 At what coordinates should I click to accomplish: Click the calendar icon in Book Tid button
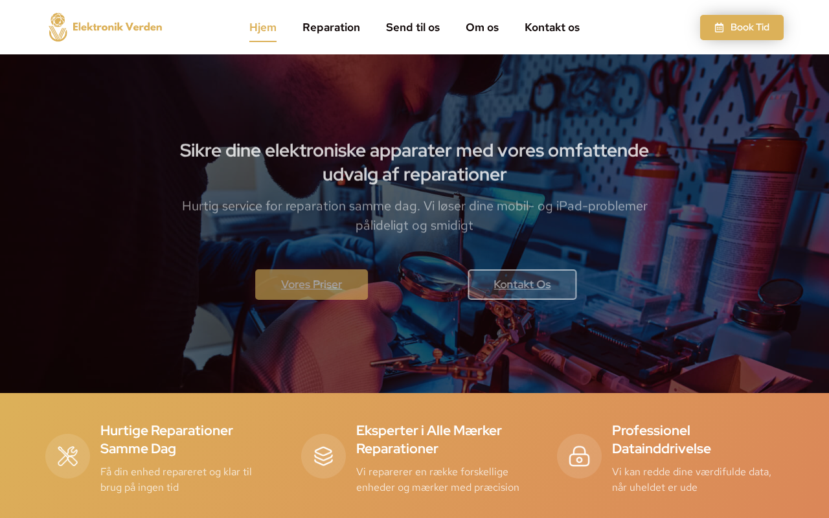pos(719,27)
